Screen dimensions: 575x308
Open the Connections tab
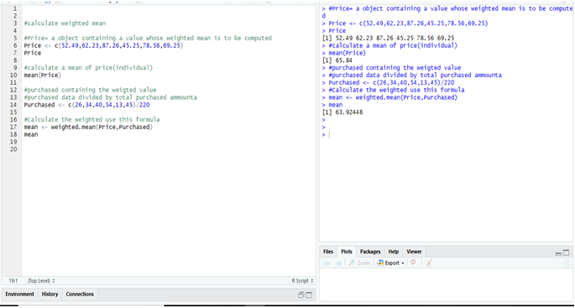pyautogui.click(x=80, y=294)
